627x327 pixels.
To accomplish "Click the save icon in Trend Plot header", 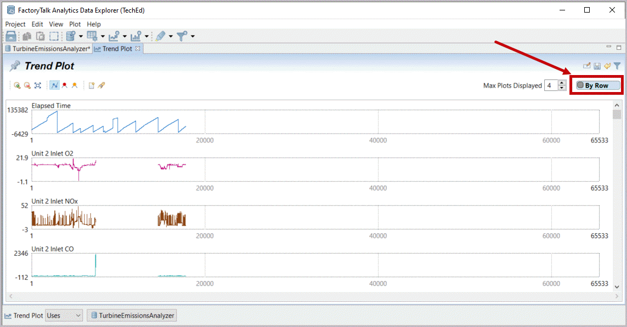I will (597, 66).
